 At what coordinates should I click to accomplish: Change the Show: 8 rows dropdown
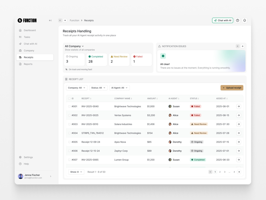click(x=76, y=172)
